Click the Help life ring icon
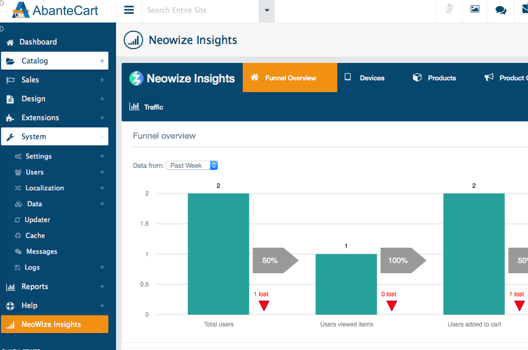The image size is (528, 350). 10,306
